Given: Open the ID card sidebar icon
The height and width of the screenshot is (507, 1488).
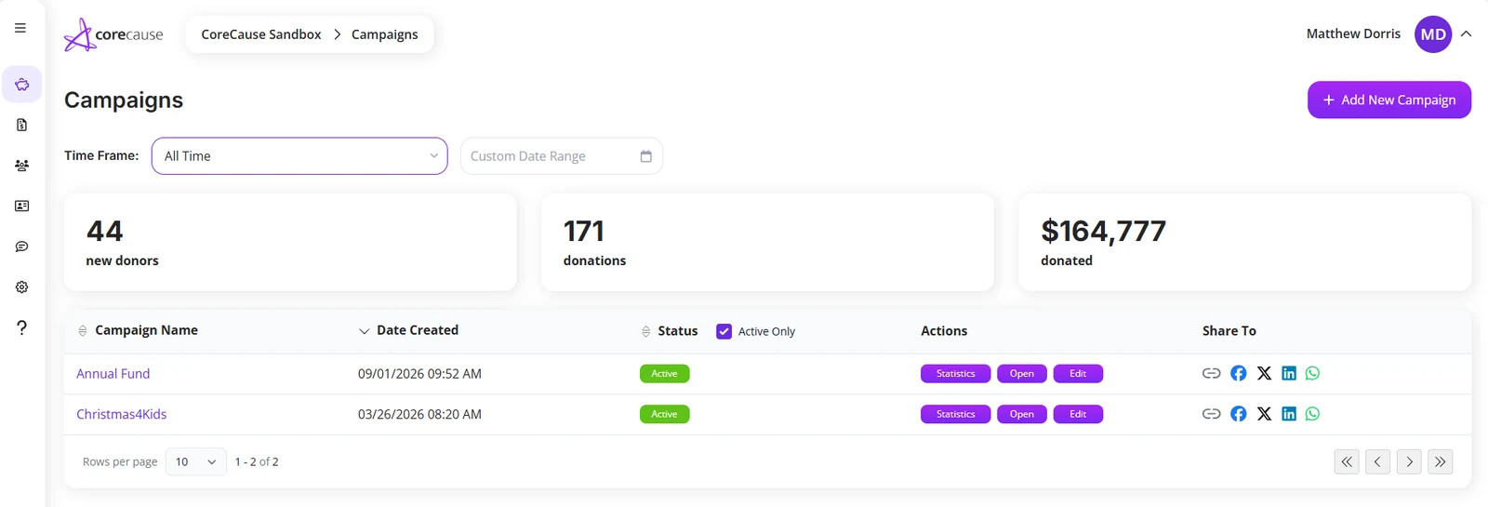Looking at the screenshot, I should point(21,206).
